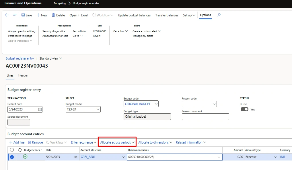Click the Amount cell showing 0.00
292x170 pixels.
pos(233,157)
